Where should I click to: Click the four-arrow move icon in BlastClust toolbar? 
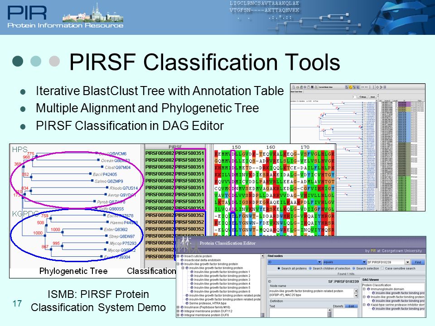tap(377, 87)
